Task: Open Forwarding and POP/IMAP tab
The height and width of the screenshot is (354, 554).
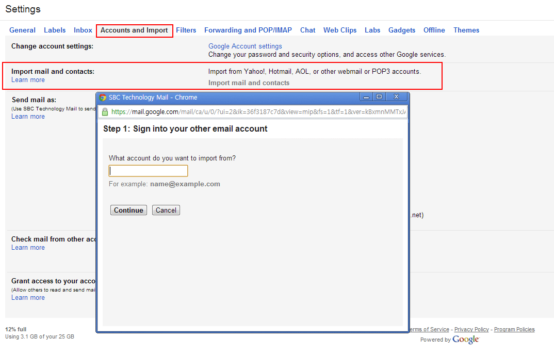Action: [x=248, y=30]
